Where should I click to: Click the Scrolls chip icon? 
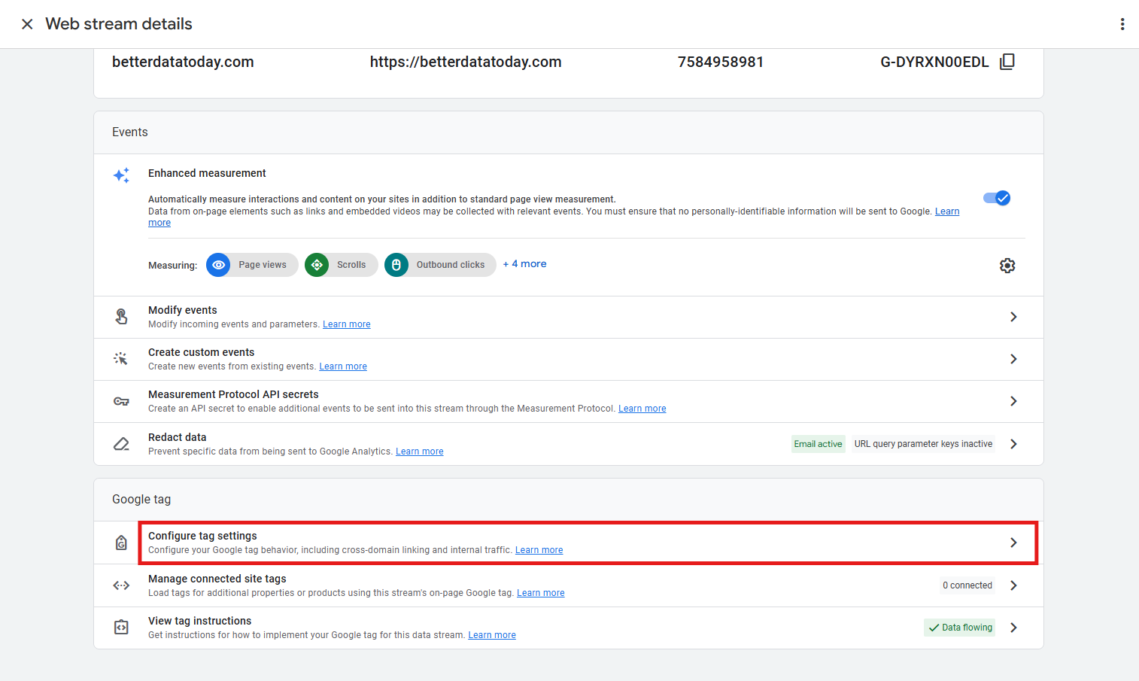(x=317, y=265)
